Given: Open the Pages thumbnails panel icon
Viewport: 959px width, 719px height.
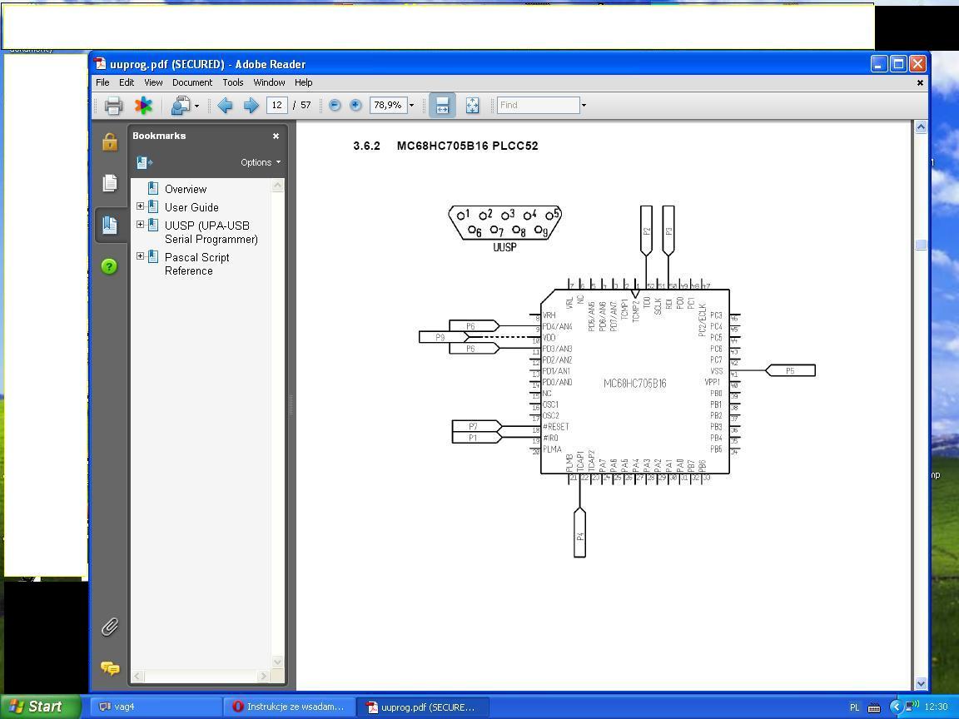Looking at the screenshot, I should click(110, 183).
